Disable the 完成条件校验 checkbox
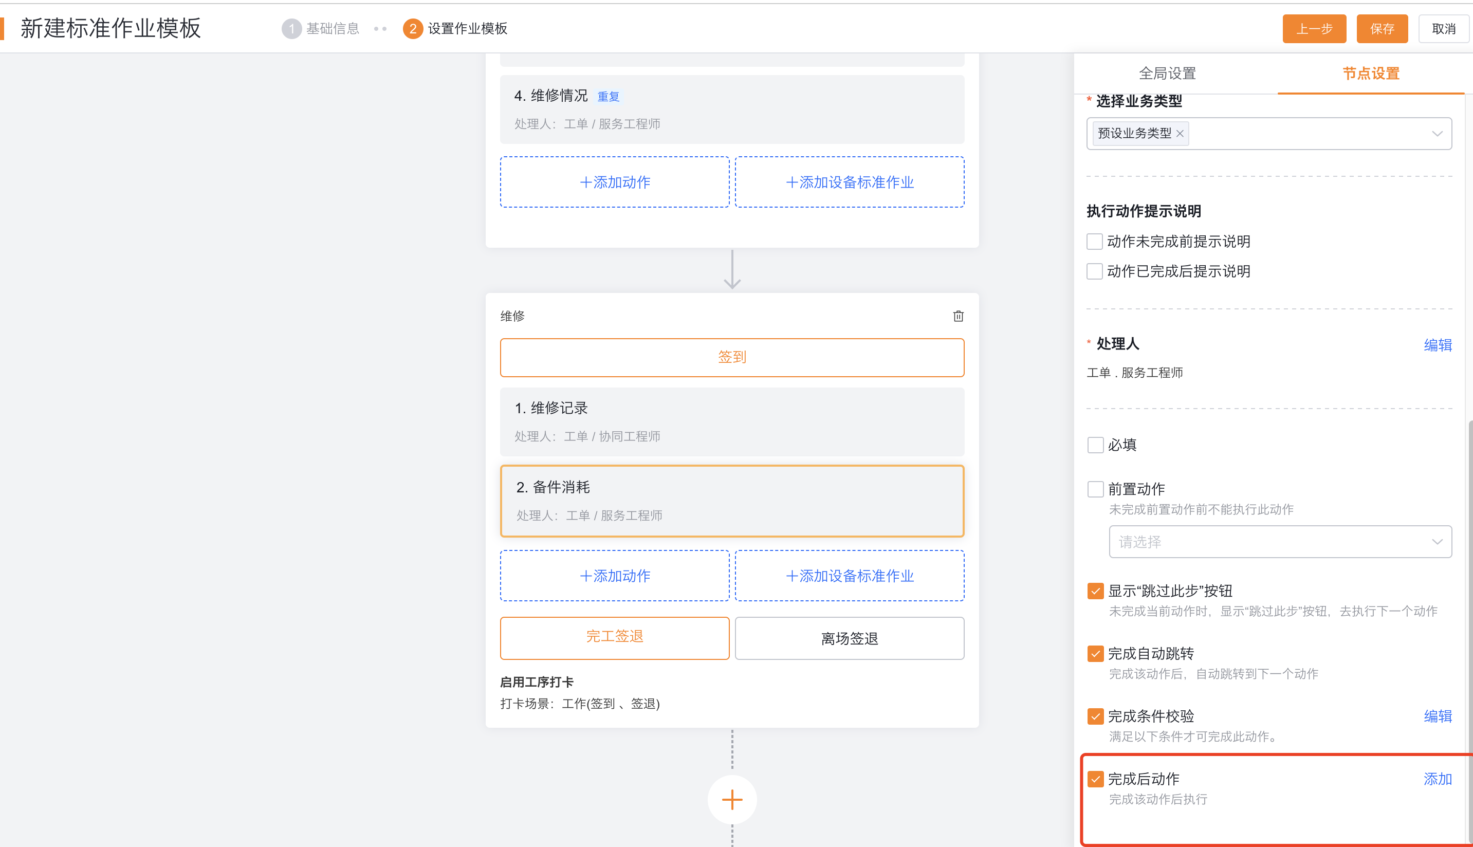This screenshot has height=847, width=1473. click(1095, 716)
